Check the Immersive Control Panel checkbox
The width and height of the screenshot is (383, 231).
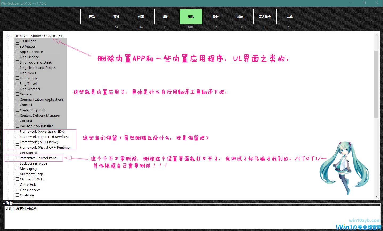coord(18,158)
